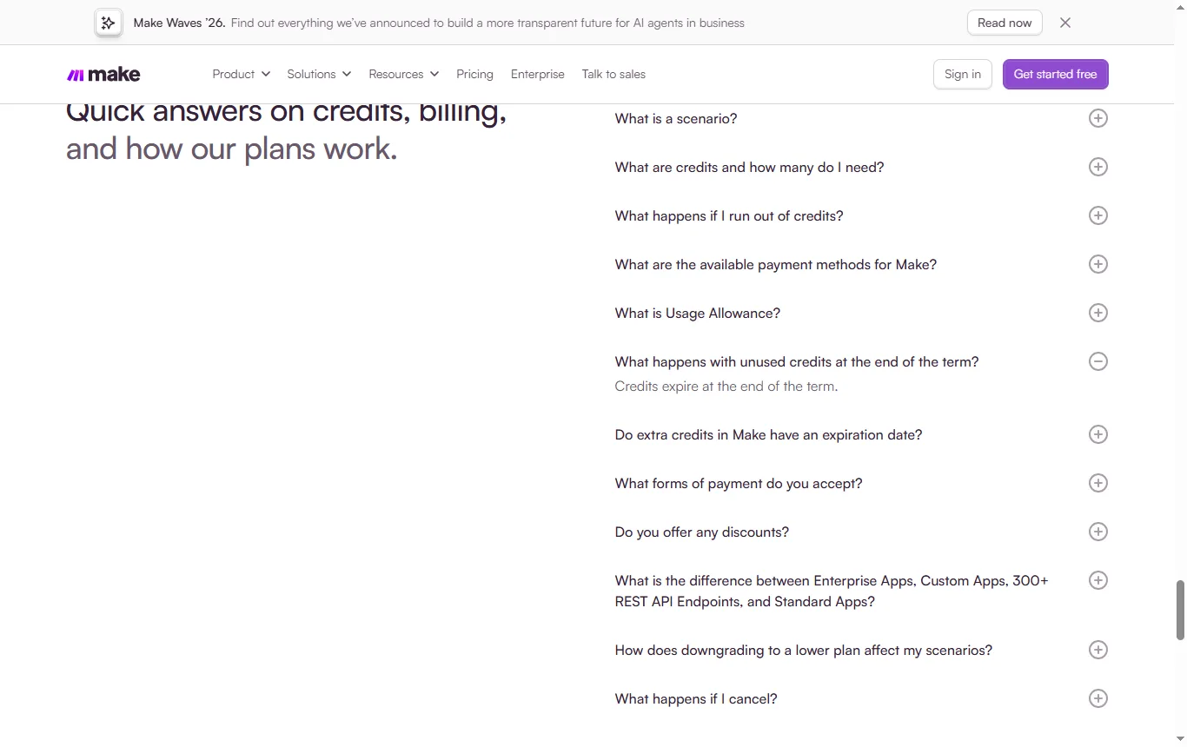
Task: Click the Read now button in banner
Action: click(x=1005, y=23)
